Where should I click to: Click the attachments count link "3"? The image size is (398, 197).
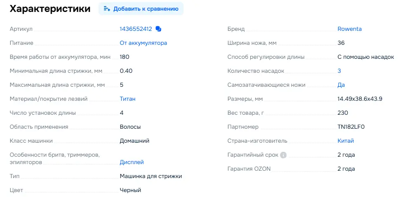coord(339,71)
